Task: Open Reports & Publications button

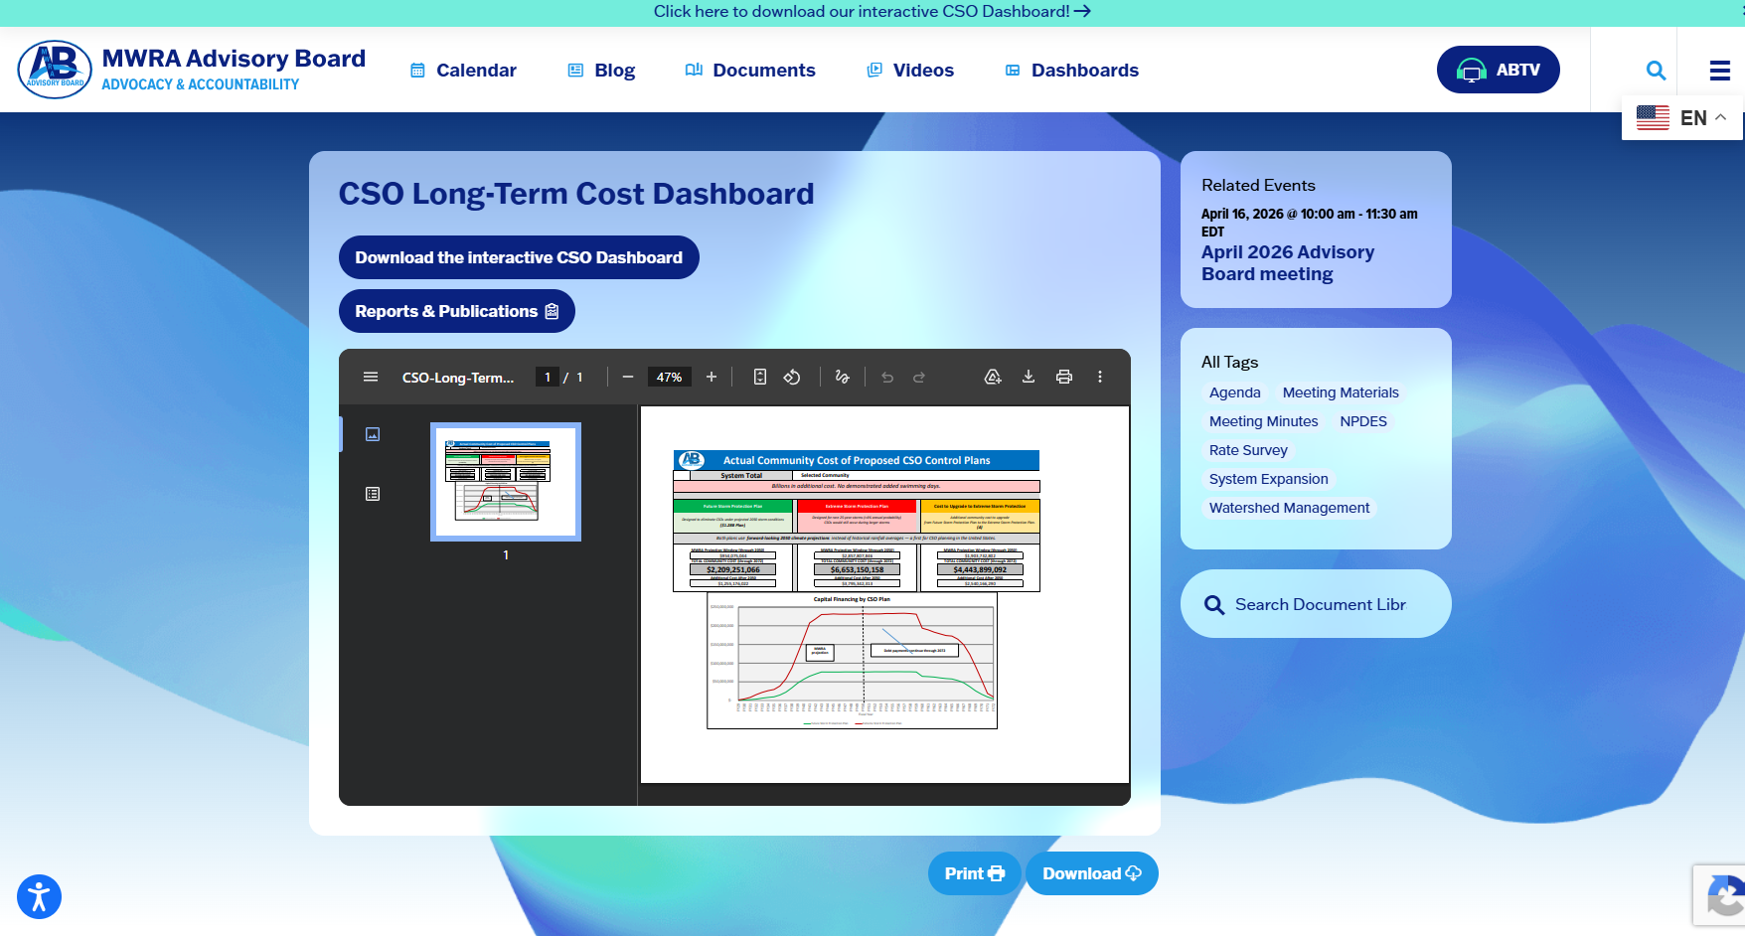Action: pos(457,311)
